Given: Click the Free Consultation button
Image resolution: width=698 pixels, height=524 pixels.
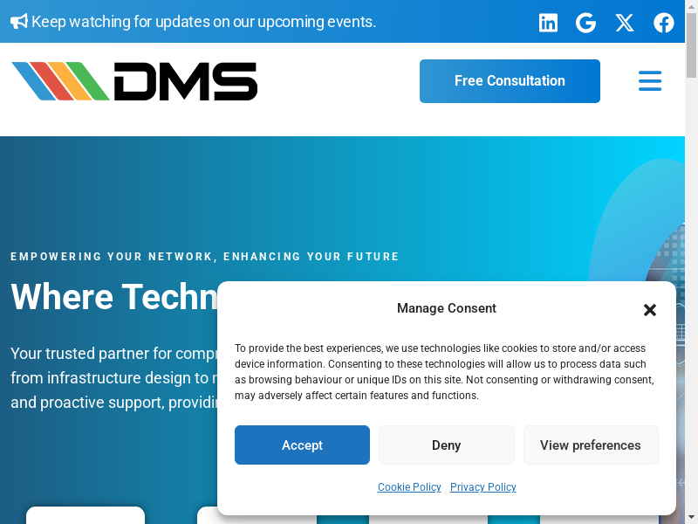Looking at the screenshot, I should (510, 81).
